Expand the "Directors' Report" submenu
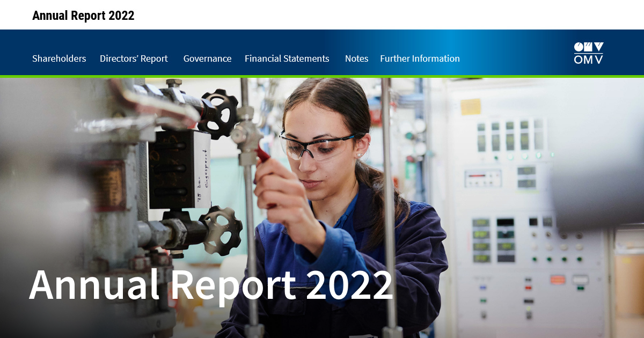Image resolution: width=644 pixels, height=338 pixels. click(x=133, y=58)
